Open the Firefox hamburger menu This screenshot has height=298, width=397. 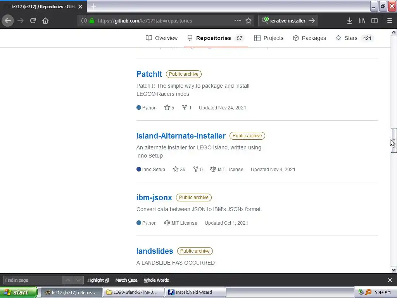(390, 21)
